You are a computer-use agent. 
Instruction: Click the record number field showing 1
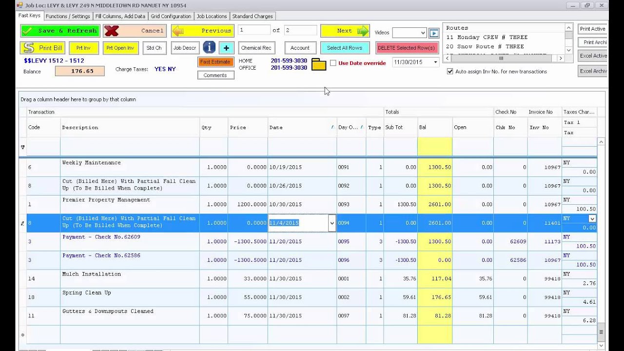point(254,30)
